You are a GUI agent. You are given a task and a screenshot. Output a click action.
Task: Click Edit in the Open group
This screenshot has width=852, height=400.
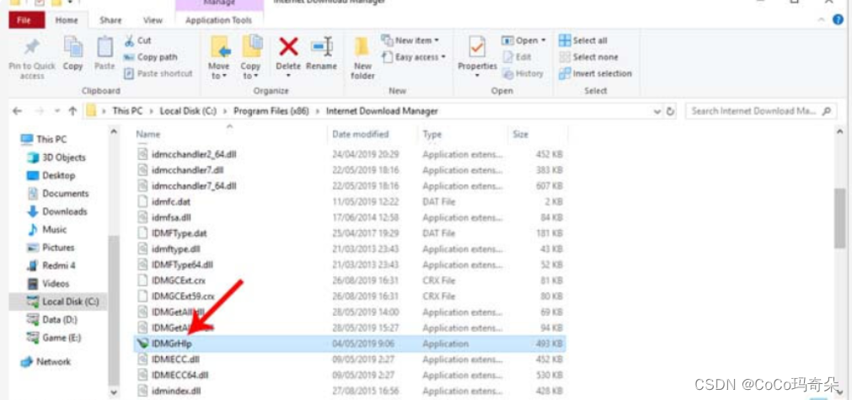(517, 57)
